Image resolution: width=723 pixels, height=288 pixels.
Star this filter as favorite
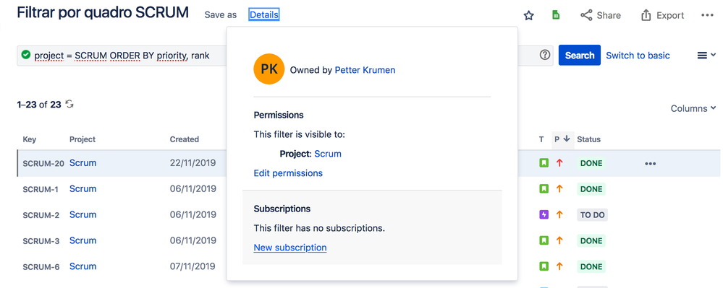click(x=528, y=16)
